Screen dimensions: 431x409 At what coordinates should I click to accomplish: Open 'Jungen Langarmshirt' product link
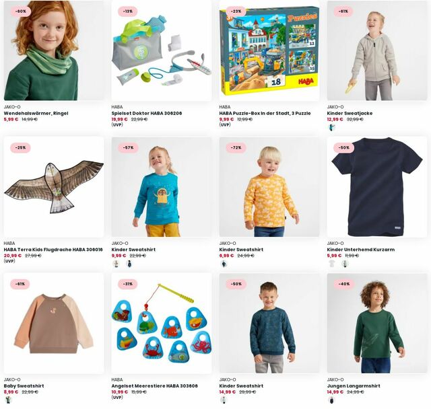click(354, 386)
